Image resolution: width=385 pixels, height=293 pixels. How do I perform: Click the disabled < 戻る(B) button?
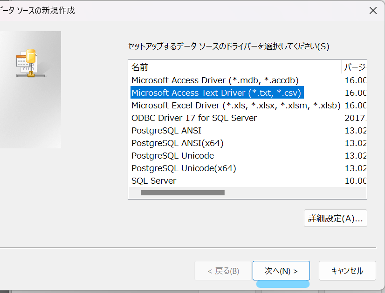click(223, 271)
